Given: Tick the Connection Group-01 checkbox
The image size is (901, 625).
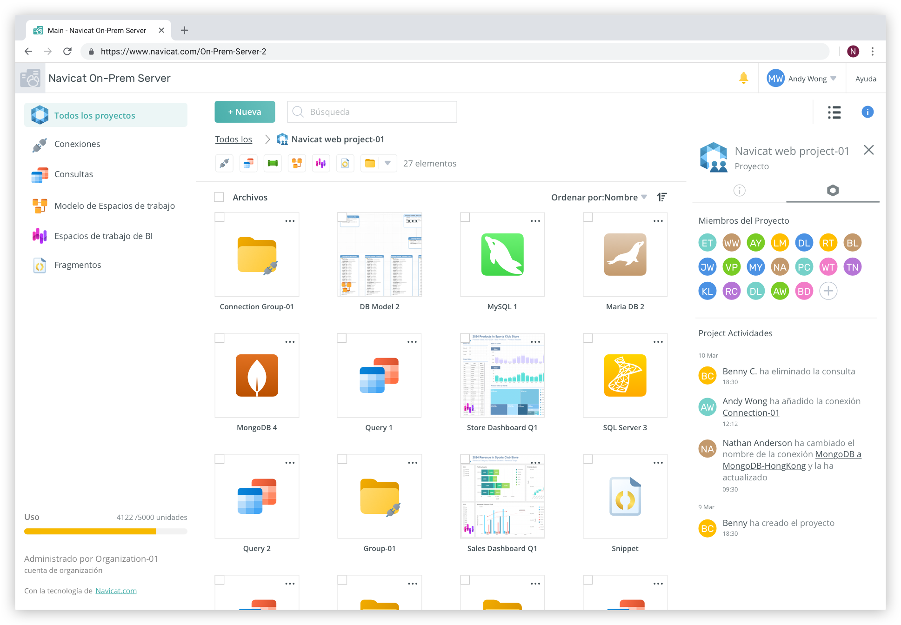Looking at the screenshot, I should 220,217.
